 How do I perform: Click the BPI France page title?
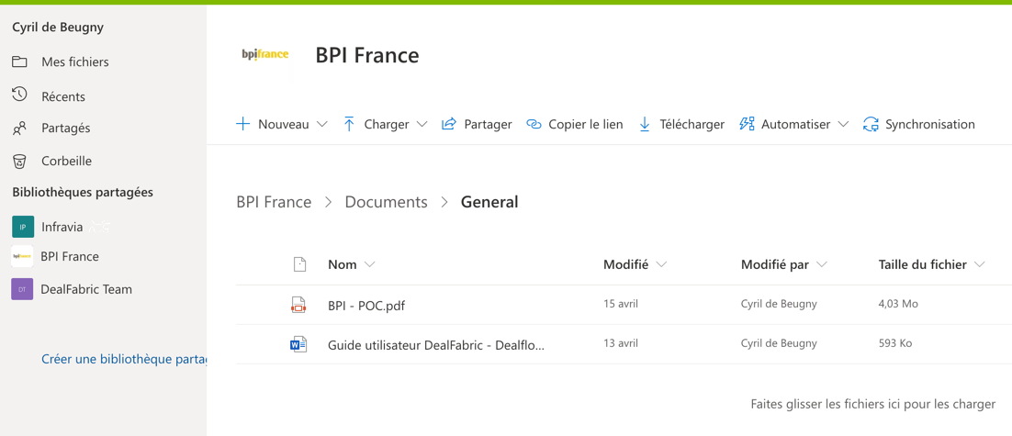coord(367,55)
